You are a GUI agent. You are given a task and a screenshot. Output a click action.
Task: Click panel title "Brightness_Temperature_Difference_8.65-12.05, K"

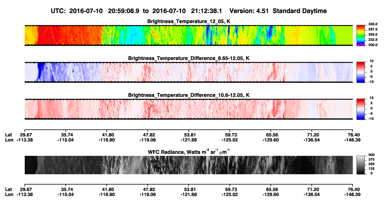[189, 58]
